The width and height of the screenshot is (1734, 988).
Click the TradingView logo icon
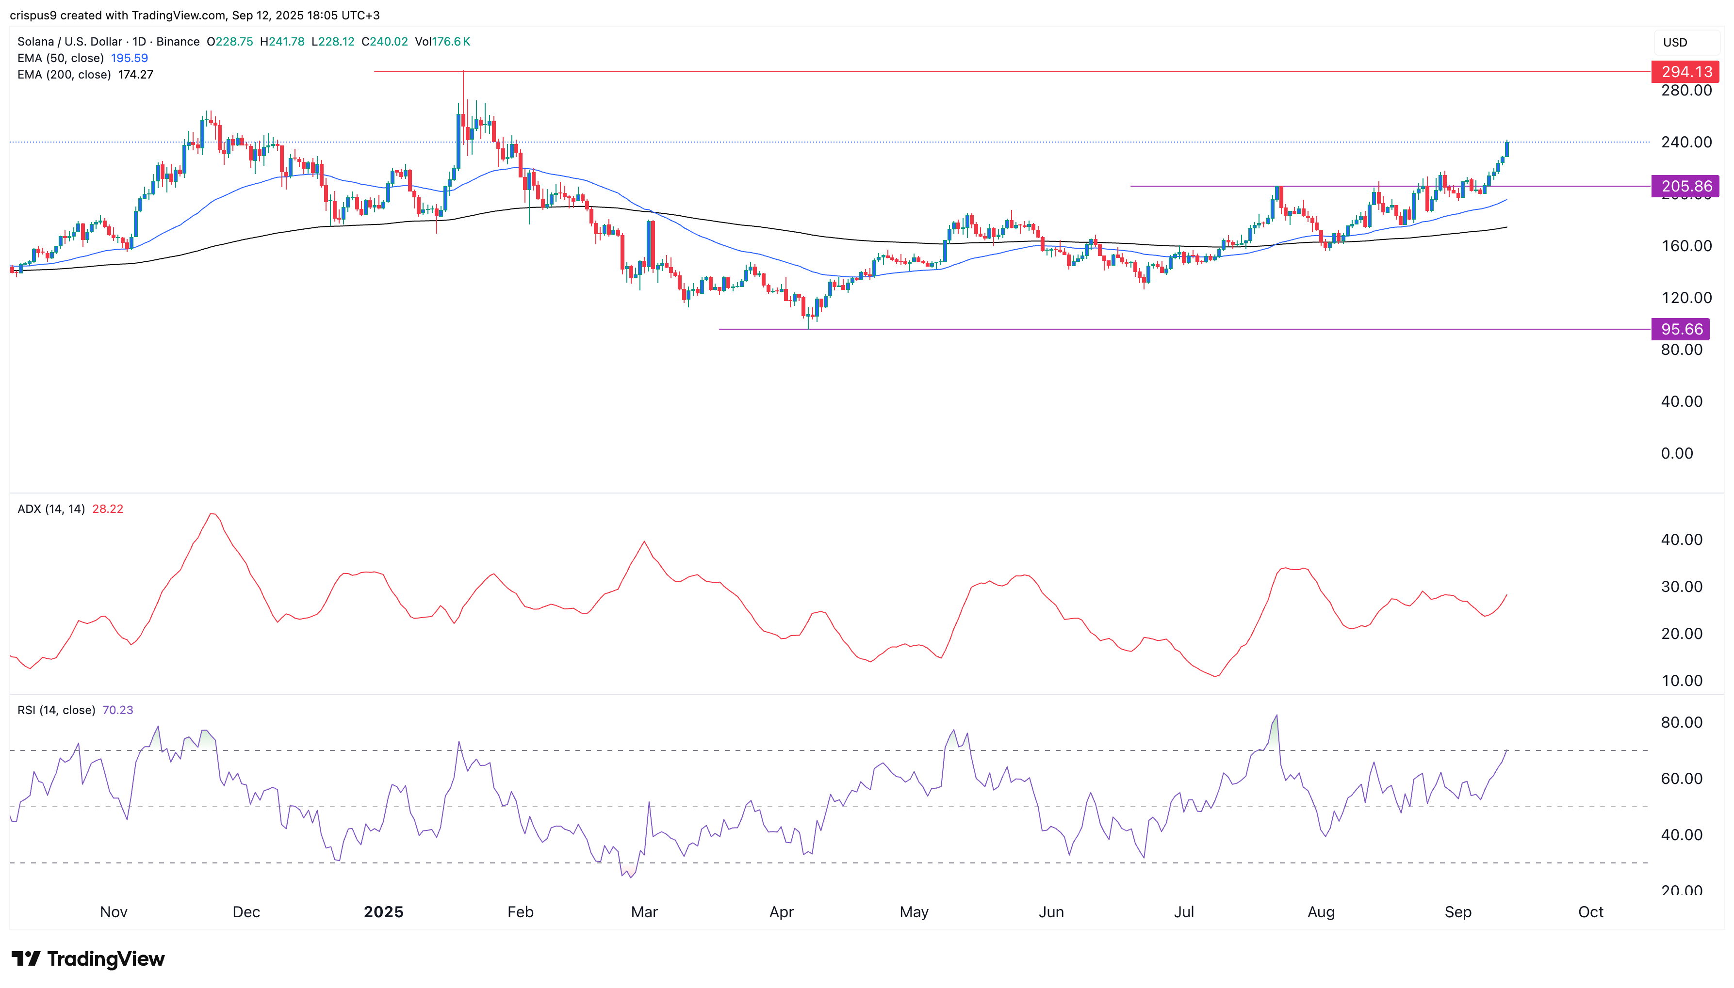coord(26,959)
